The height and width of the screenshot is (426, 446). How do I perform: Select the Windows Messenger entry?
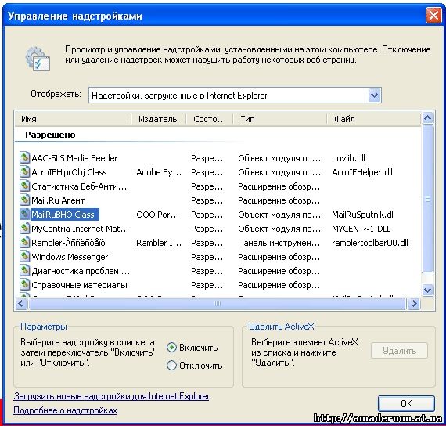(x=70, y=257)
